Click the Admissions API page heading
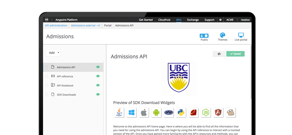Viewport: 292px width, 135px height. [x=129, y=57]
